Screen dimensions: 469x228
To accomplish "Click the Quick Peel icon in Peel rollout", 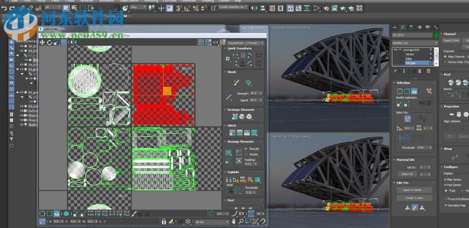I will (x=451, y=83).
